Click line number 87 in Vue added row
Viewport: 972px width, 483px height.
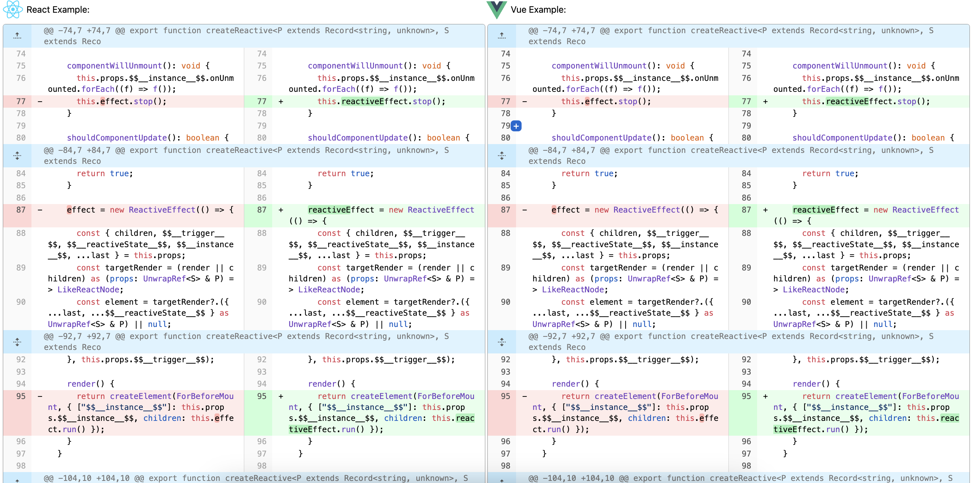(746, 210)
